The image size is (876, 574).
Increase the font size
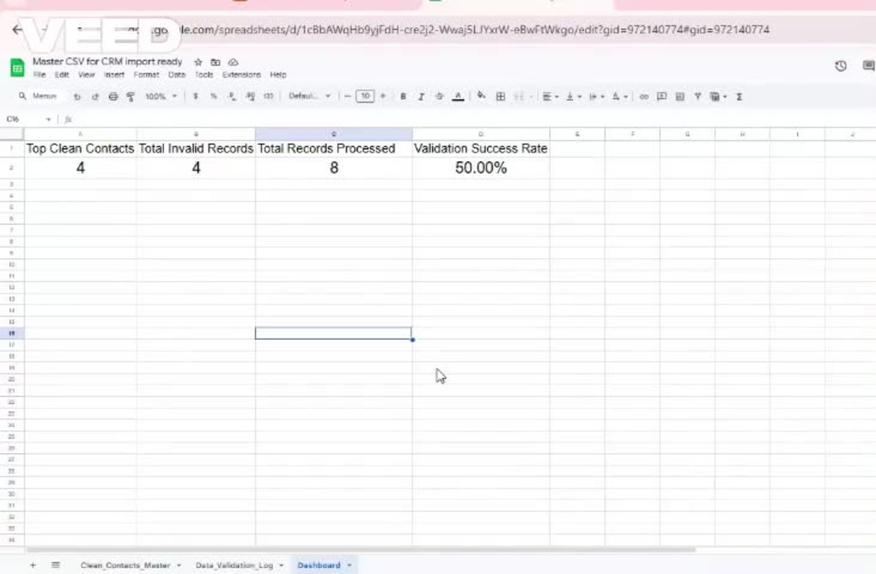pos(384,96)
